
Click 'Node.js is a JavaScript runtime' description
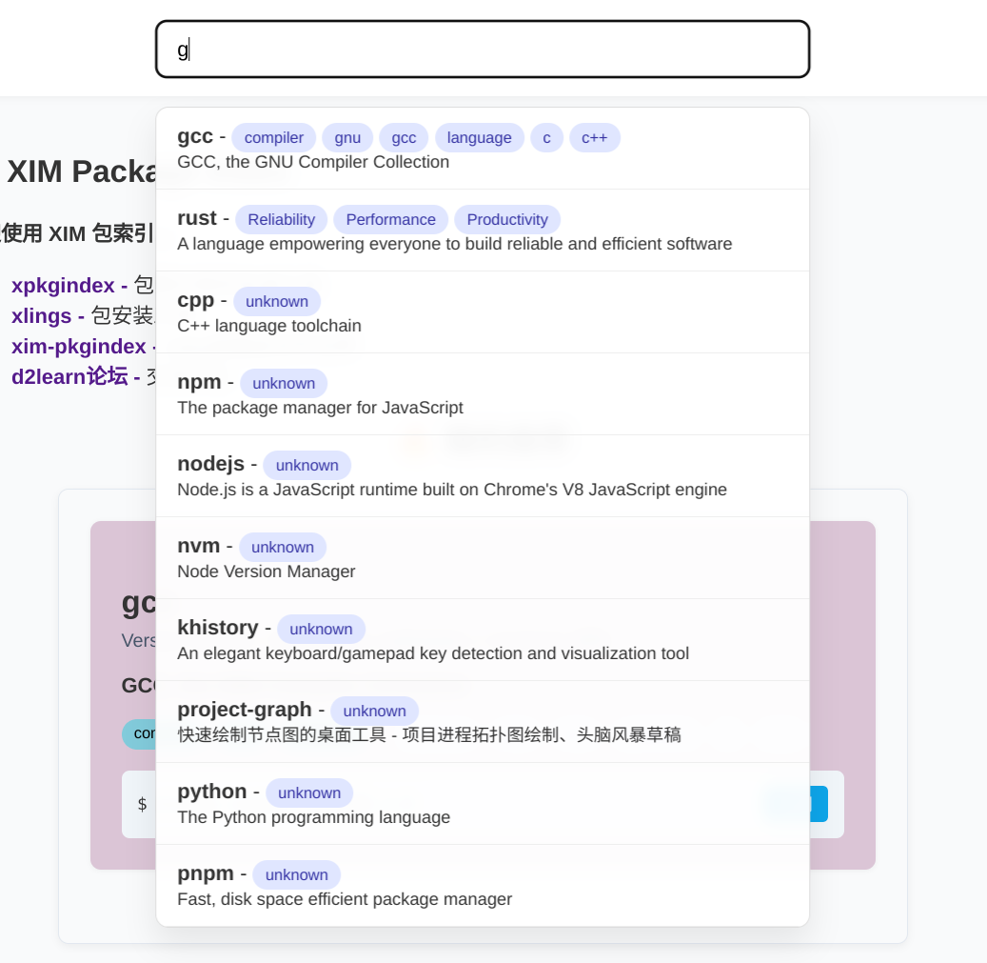pos(452,490)
